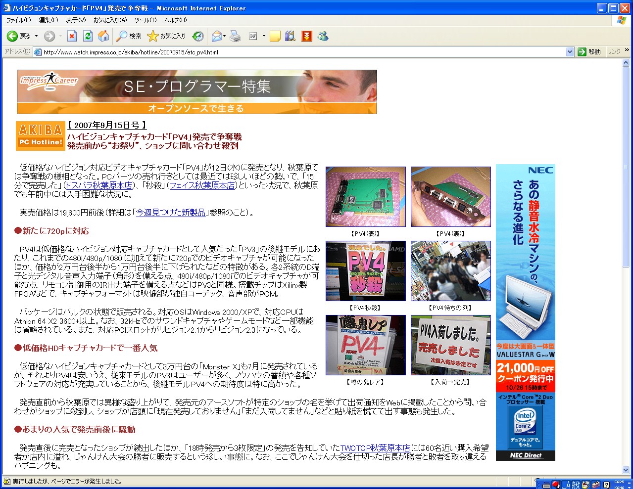Image resolution: width=633 pixels, height=489 pixels.
Task: Click the 【 2007年9月15日号 】 date heading
Action: (107, 126)
